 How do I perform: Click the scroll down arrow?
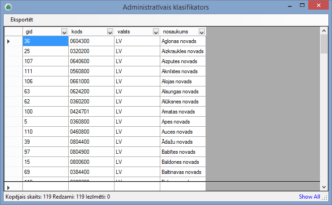pyautogui.click(x=324, y=187)
